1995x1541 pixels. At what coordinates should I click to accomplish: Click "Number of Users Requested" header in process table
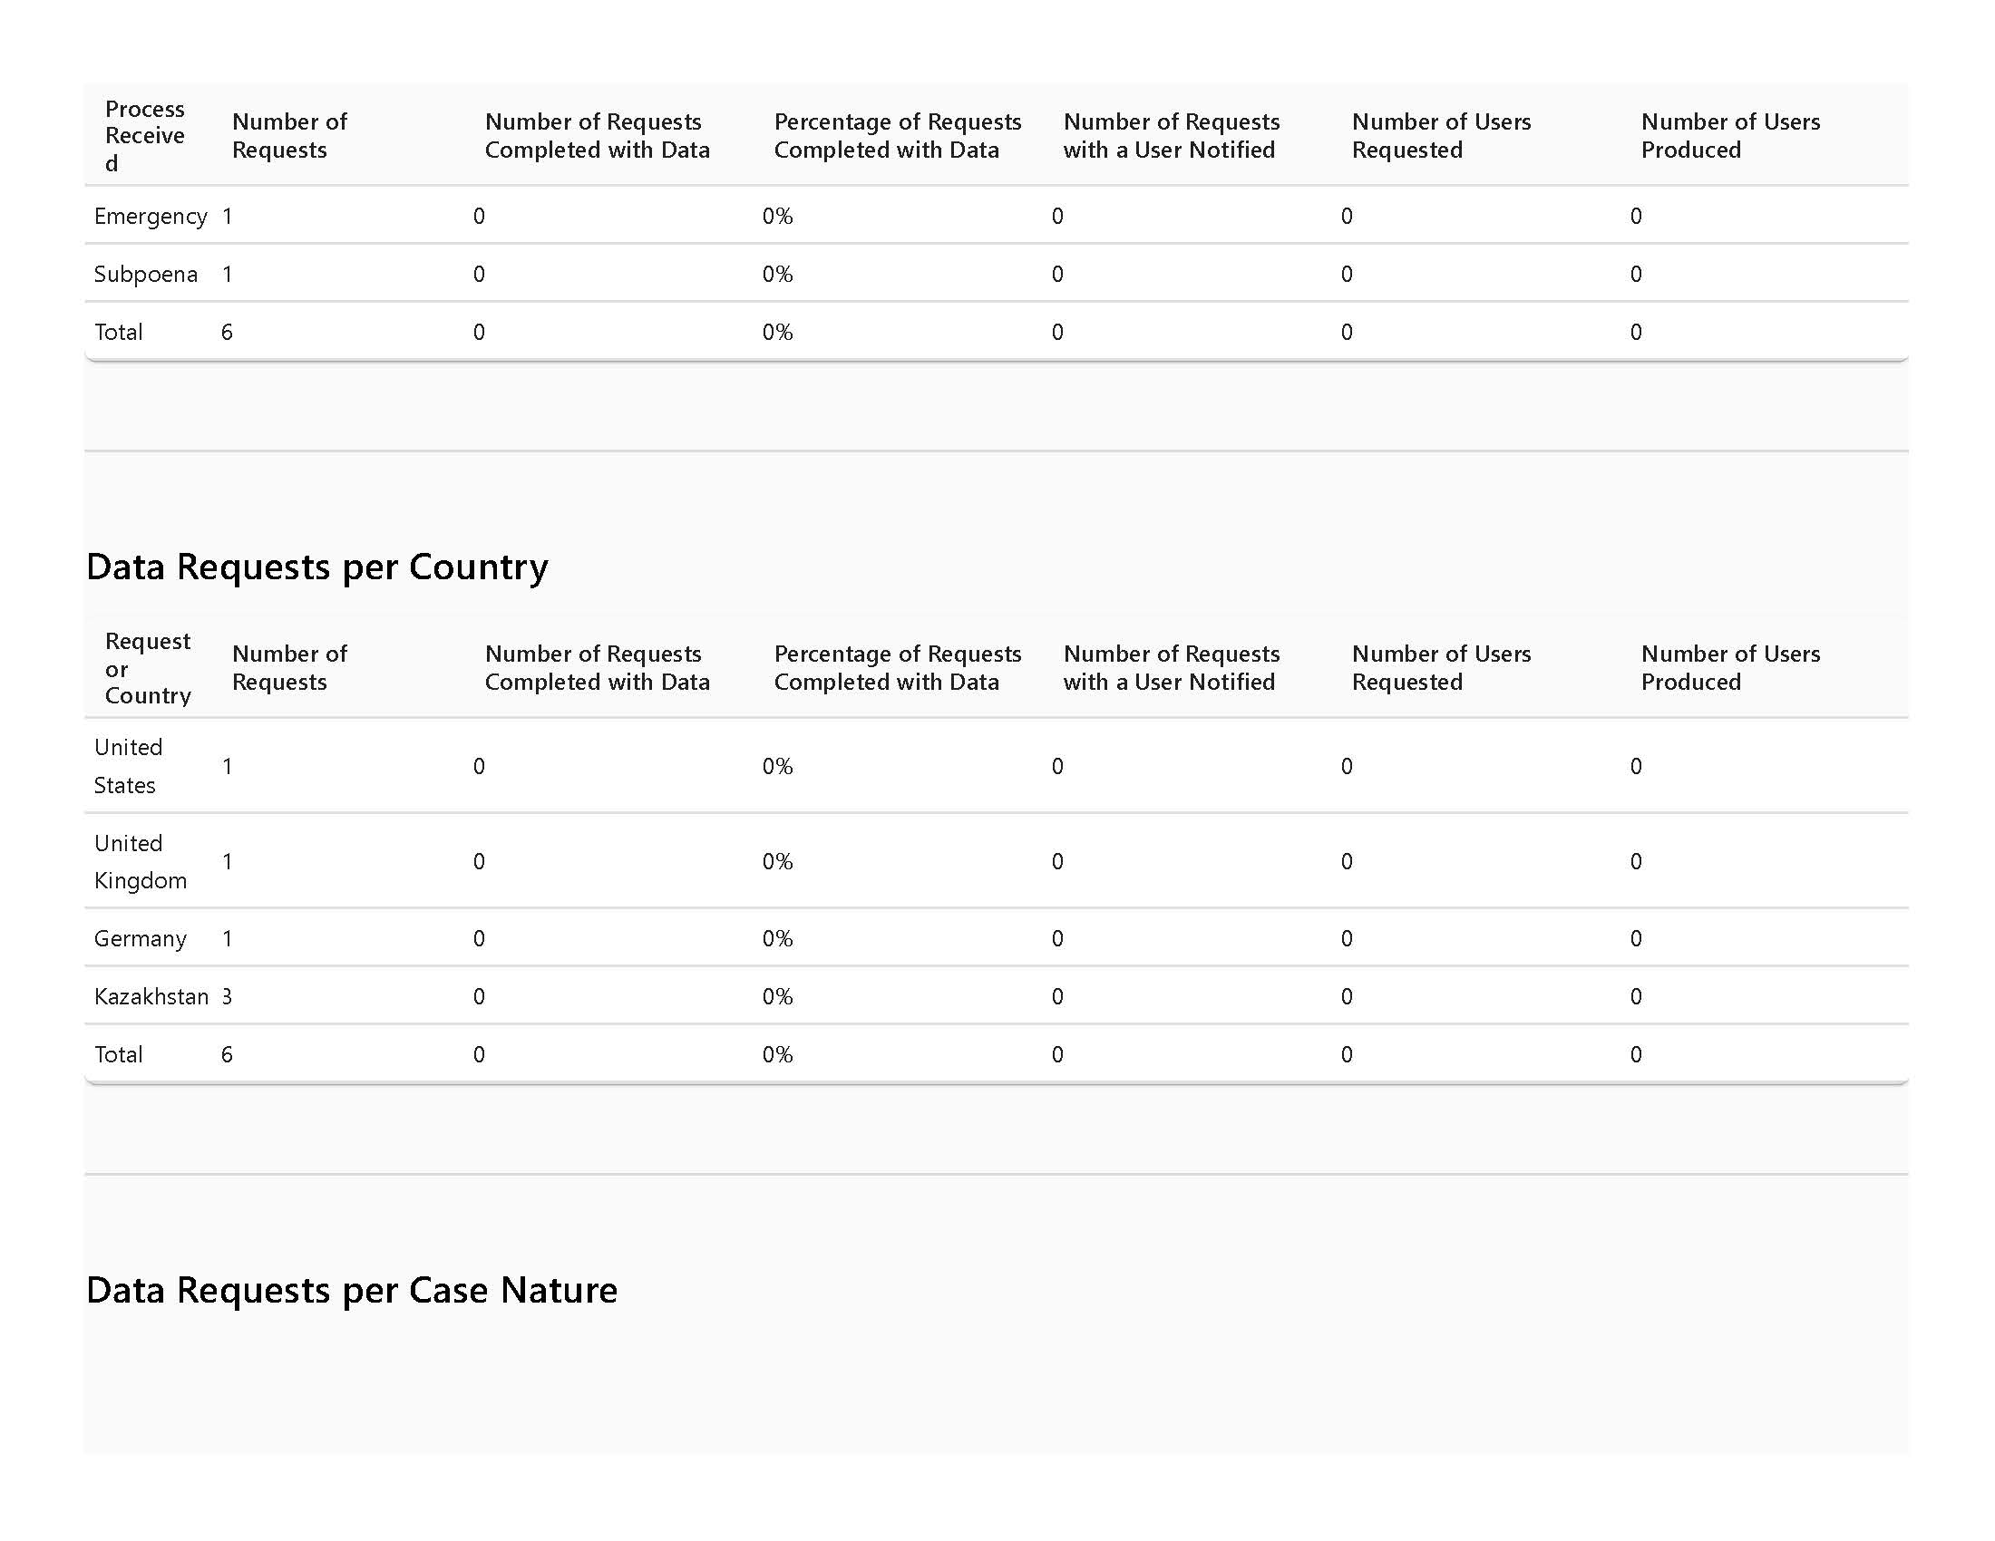pyautogui.click(x=1442, y=136)
